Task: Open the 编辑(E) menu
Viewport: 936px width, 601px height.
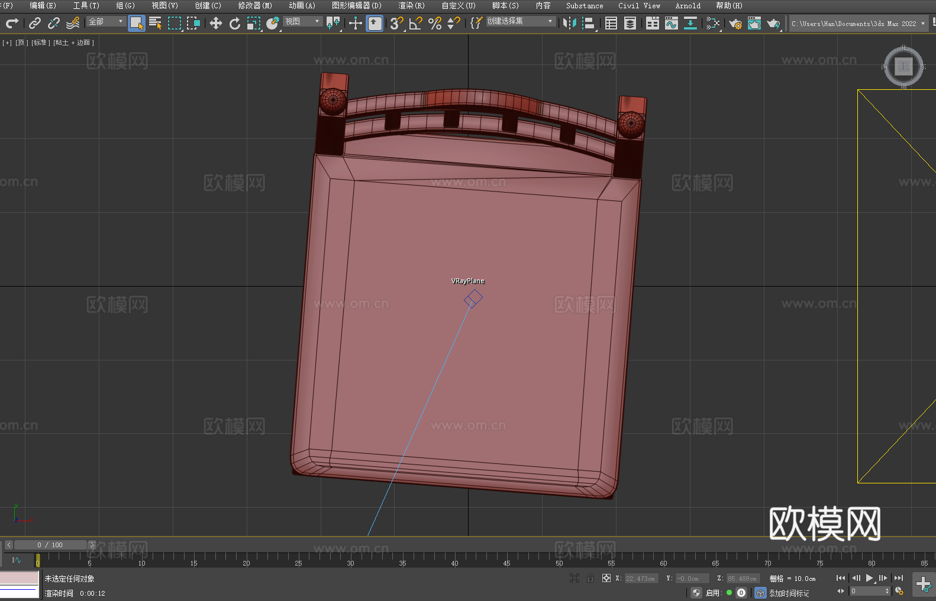Action: (43, 5)
